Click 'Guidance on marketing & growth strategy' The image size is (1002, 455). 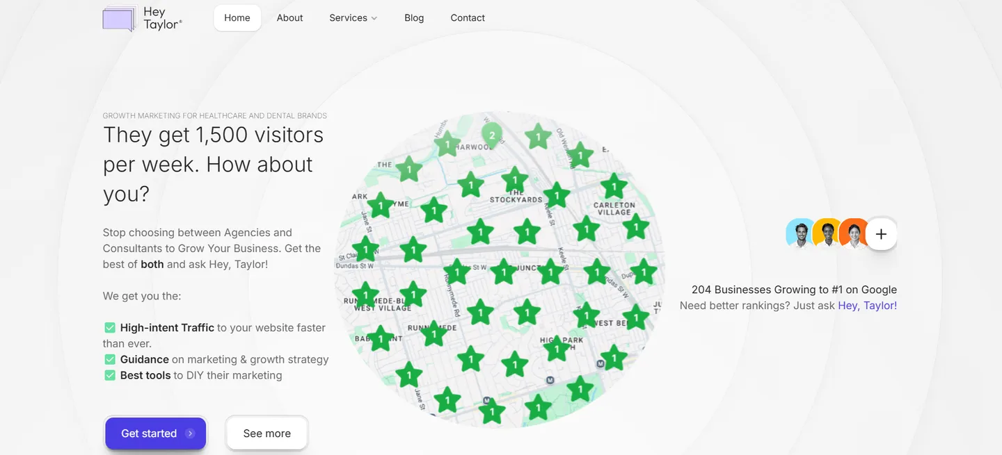click(224, 360)
